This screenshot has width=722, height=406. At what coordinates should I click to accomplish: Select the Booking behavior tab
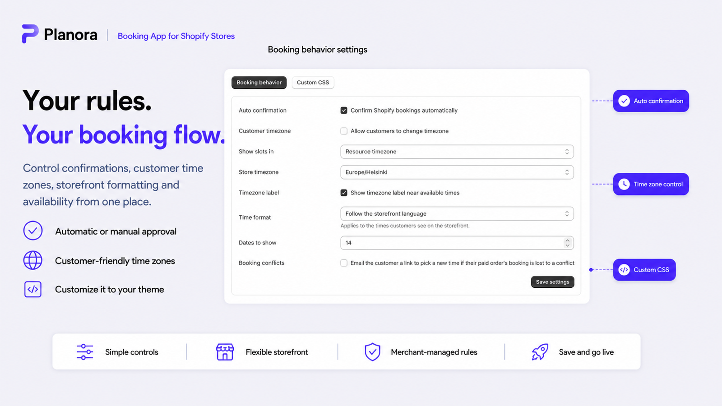pos(259,83)
